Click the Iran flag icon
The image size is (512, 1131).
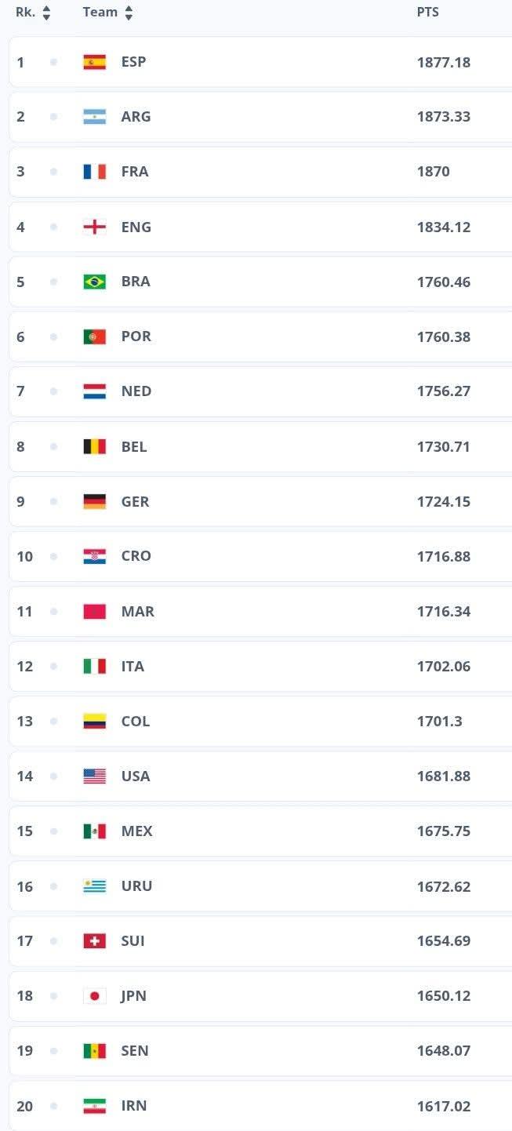click(x=94, y=1106)
